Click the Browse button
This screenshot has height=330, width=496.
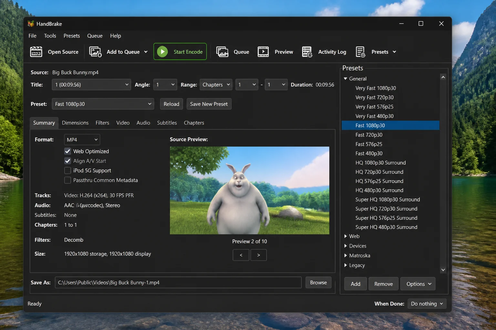[x=318, y=282]
